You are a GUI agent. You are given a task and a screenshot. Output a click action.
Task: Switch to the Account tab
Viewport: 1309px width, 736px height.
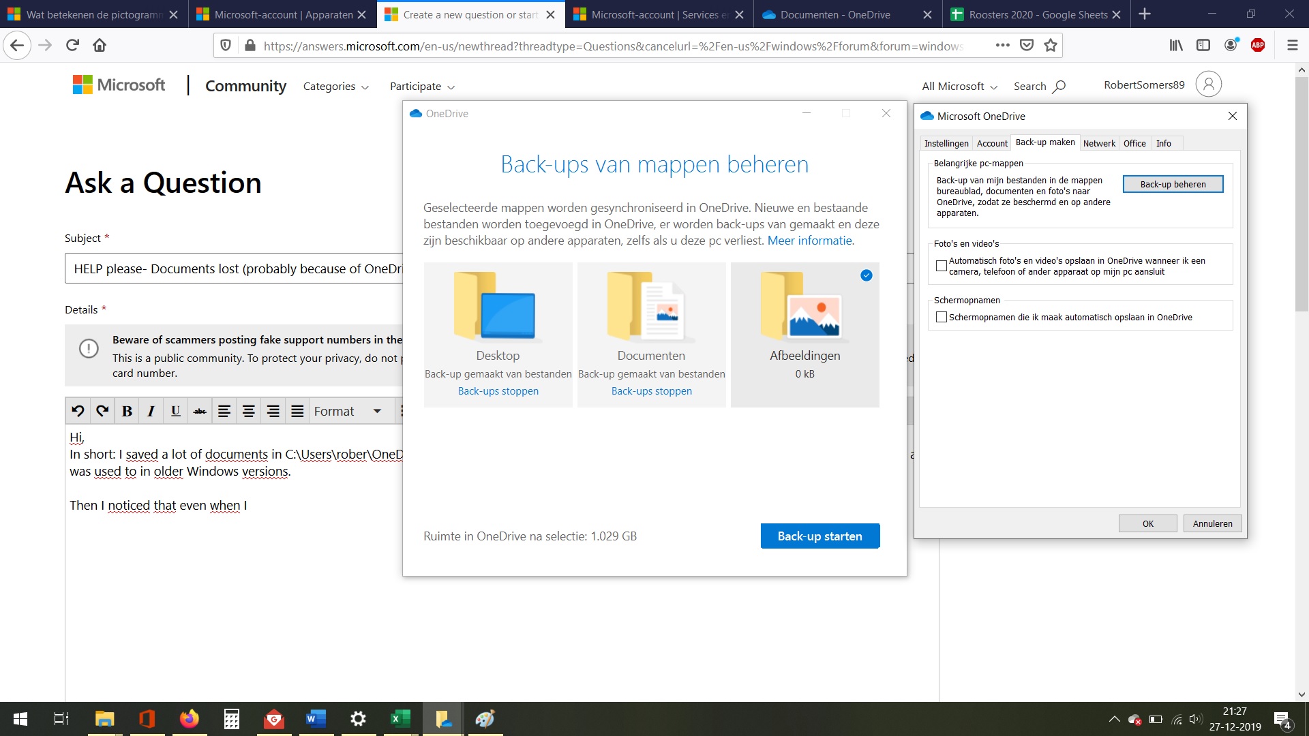pos(991,143)
